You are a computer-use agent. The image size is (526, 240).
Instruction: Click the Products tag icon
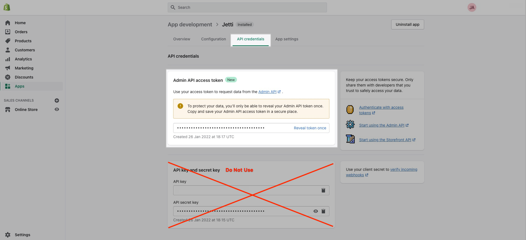pos(8,41)
